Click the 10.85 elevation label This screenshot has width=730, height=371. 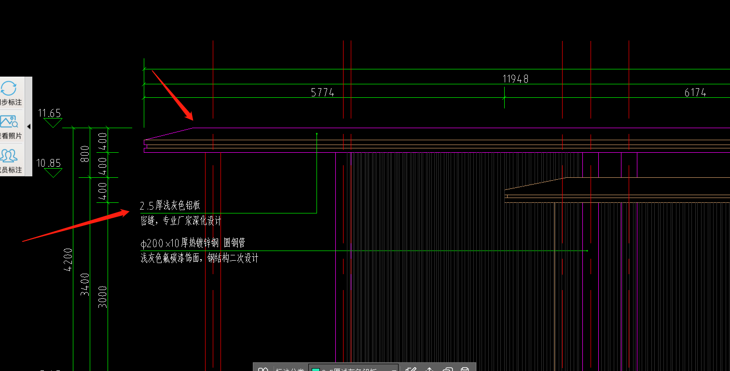point(49,163)
